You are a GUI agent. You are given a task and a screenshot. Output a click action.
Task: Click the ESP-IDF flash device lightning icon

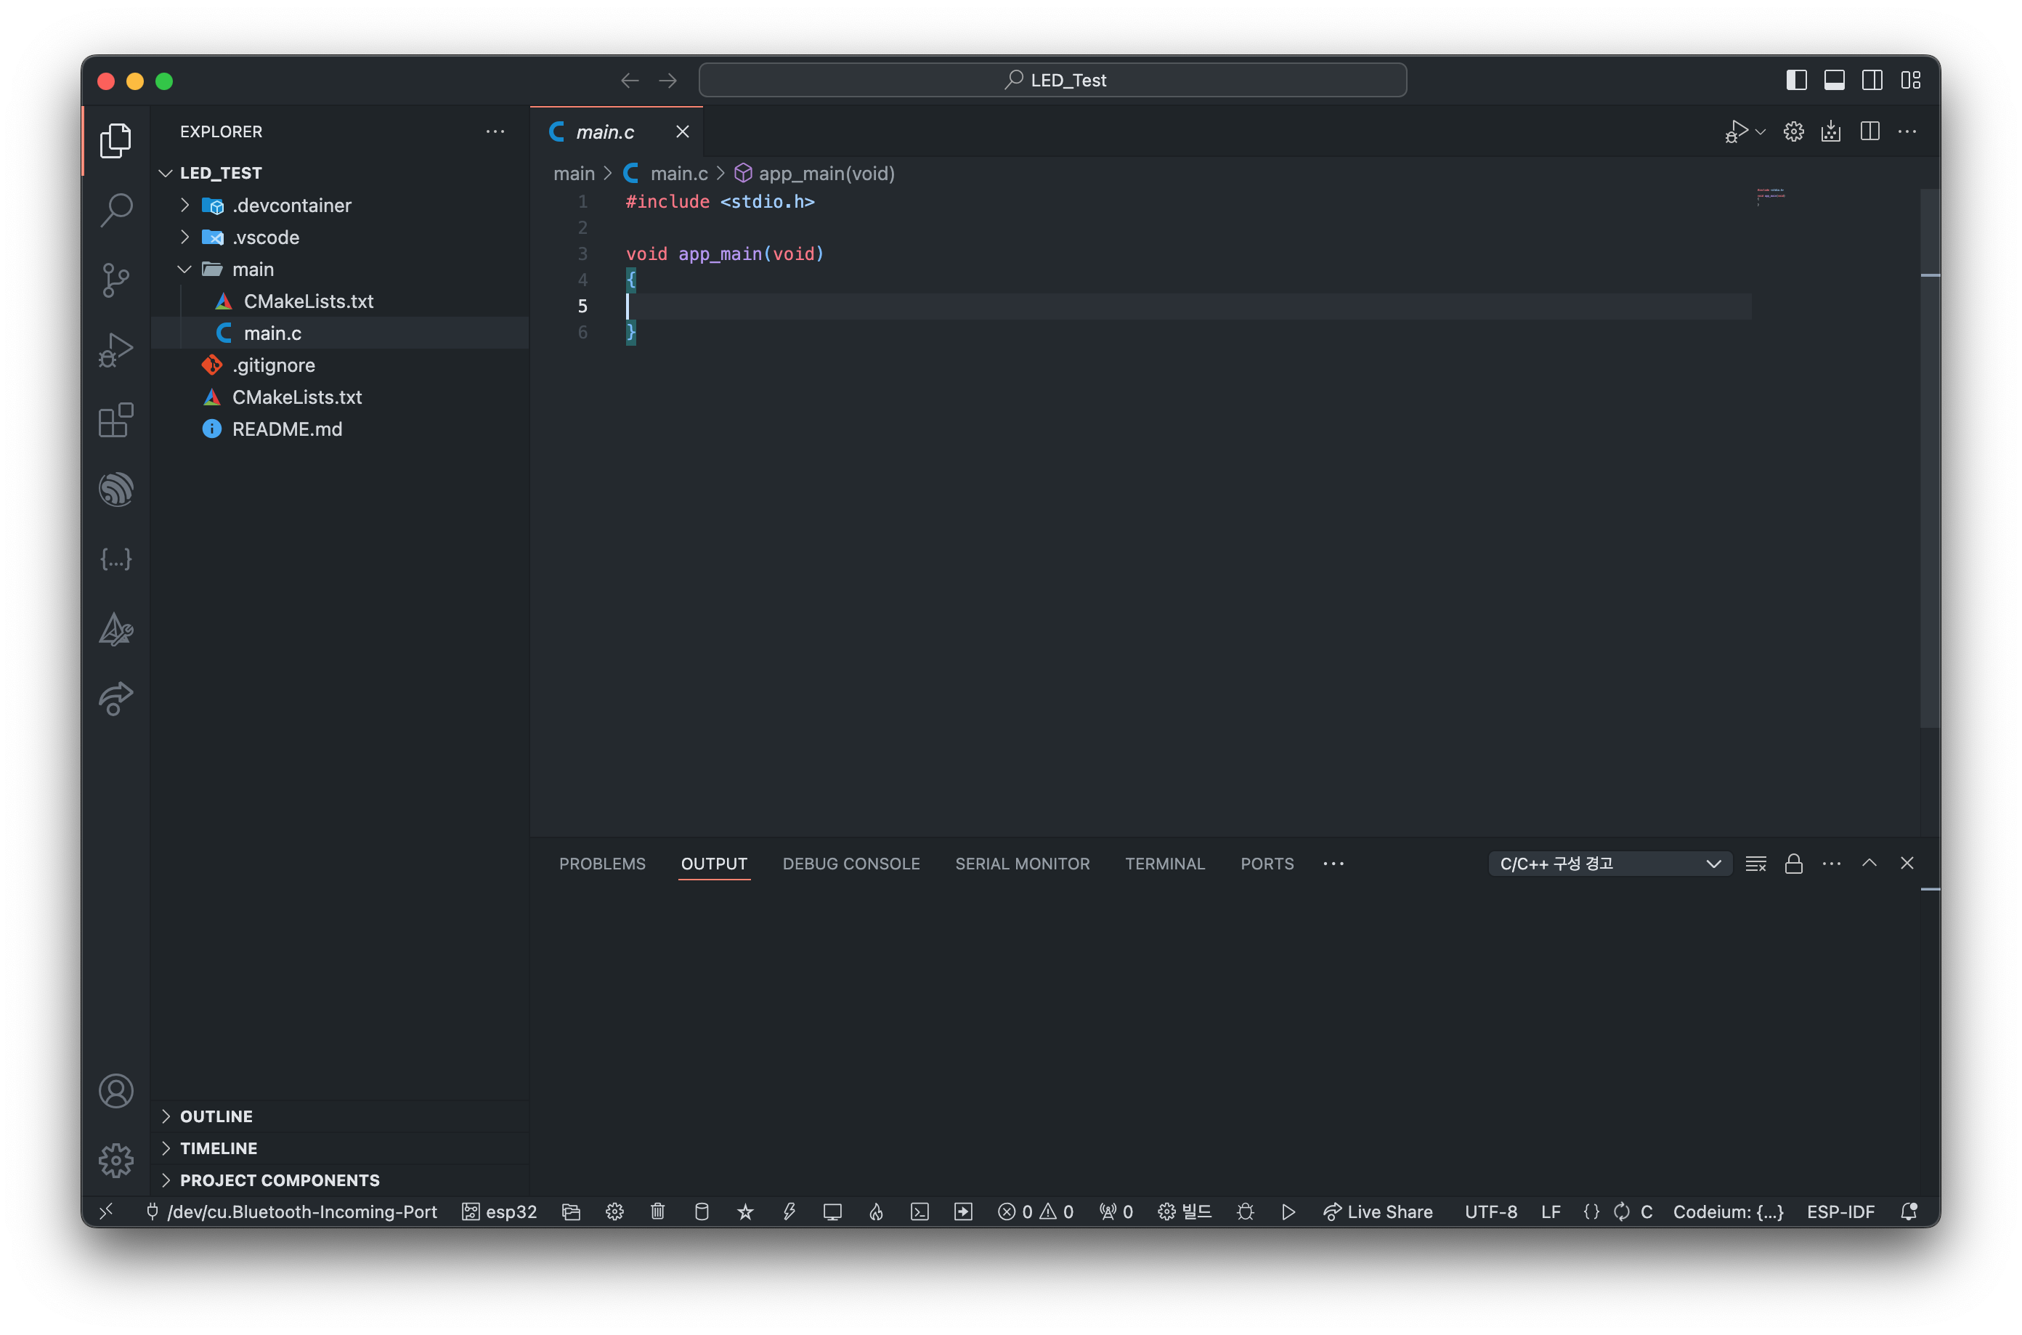[x=789, y=1212]
